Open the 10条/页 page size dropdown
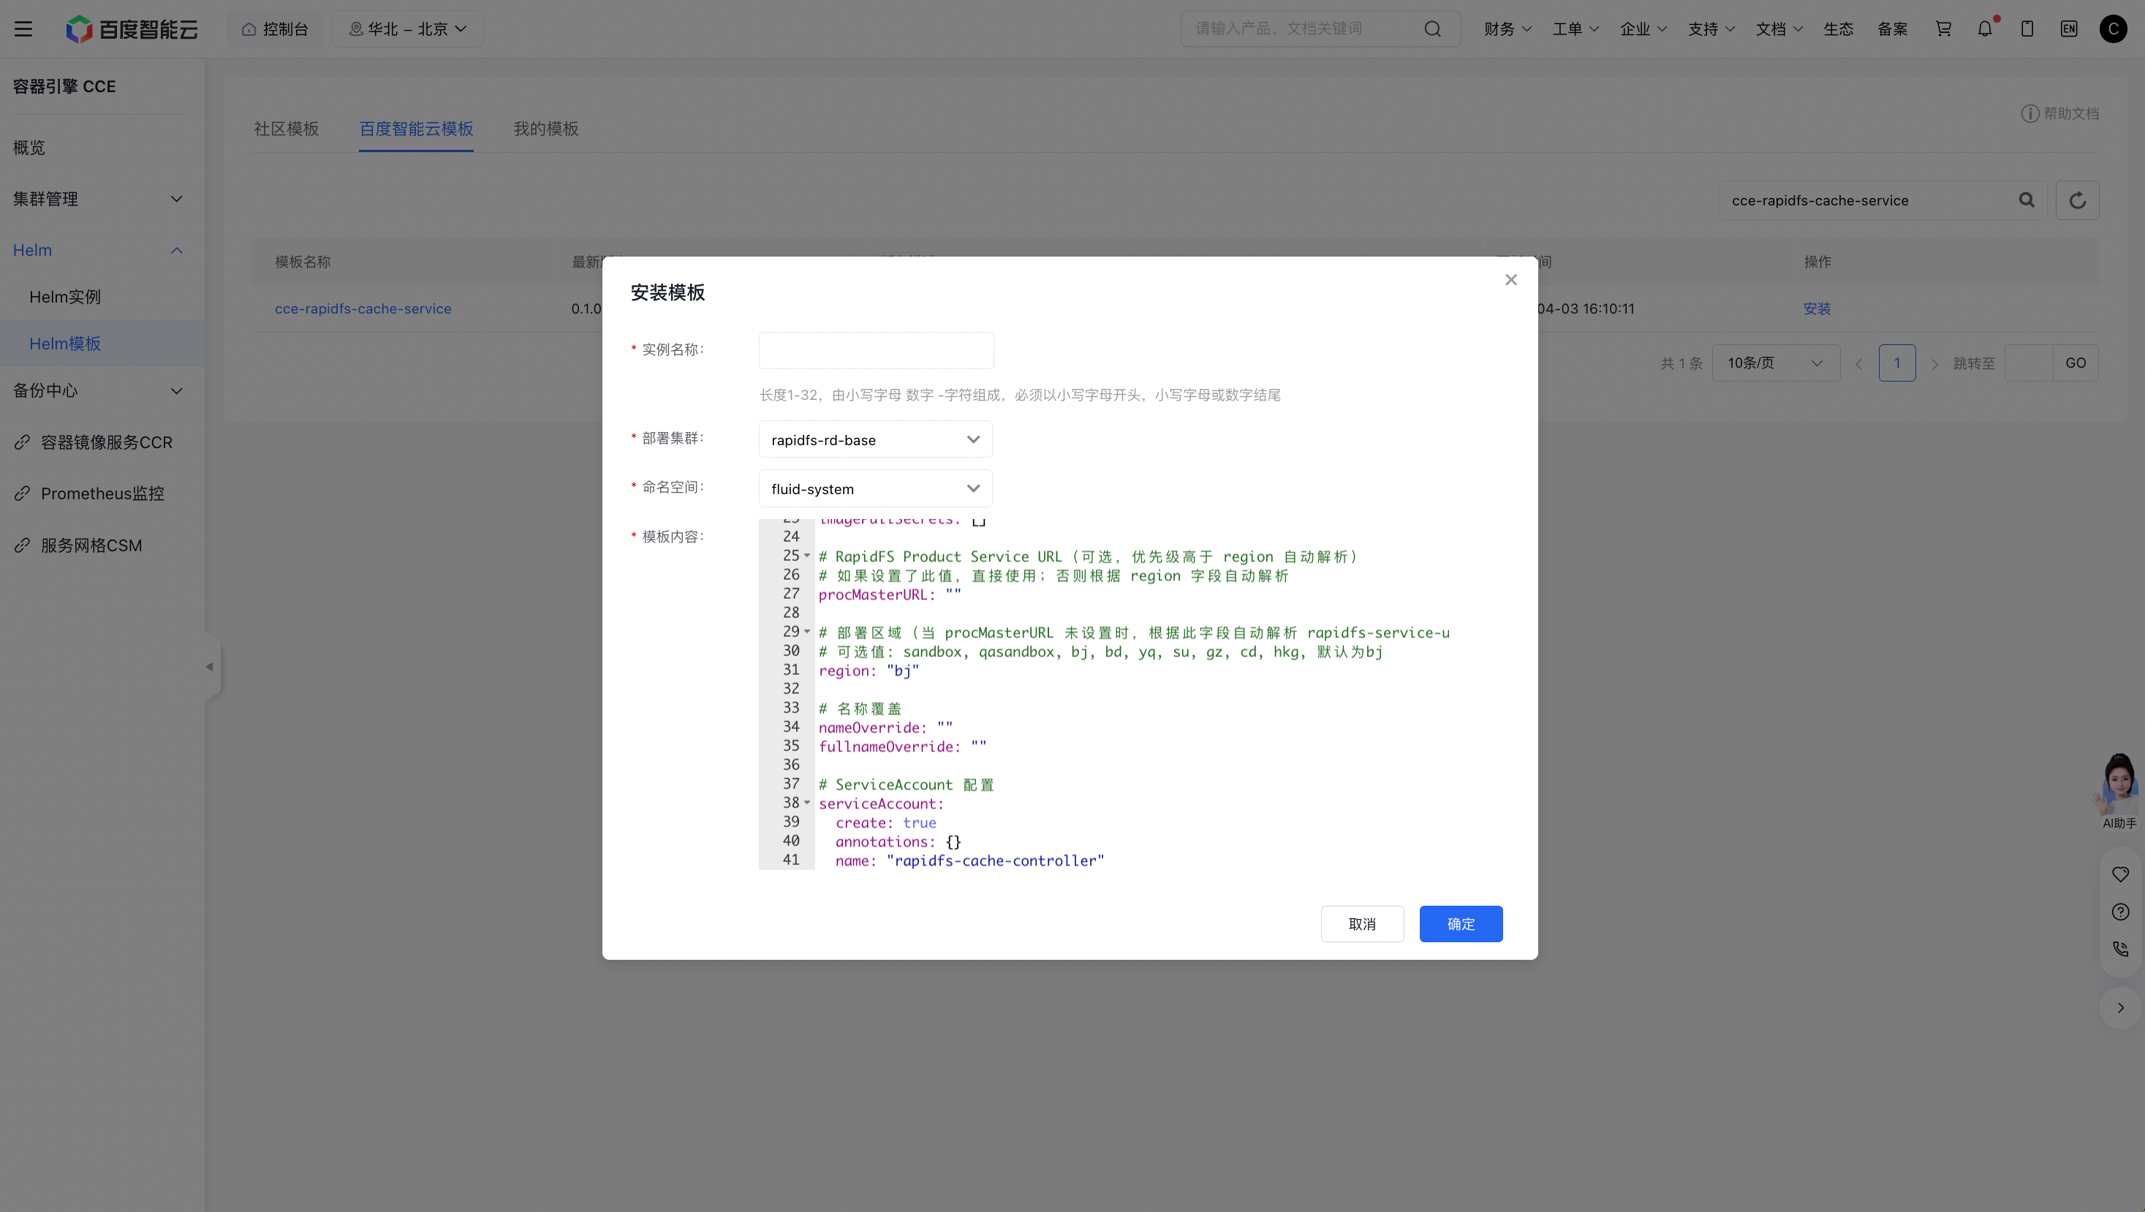Image resolution: width=2145 pixels, height=1212 pixels. pos(1775,363)
